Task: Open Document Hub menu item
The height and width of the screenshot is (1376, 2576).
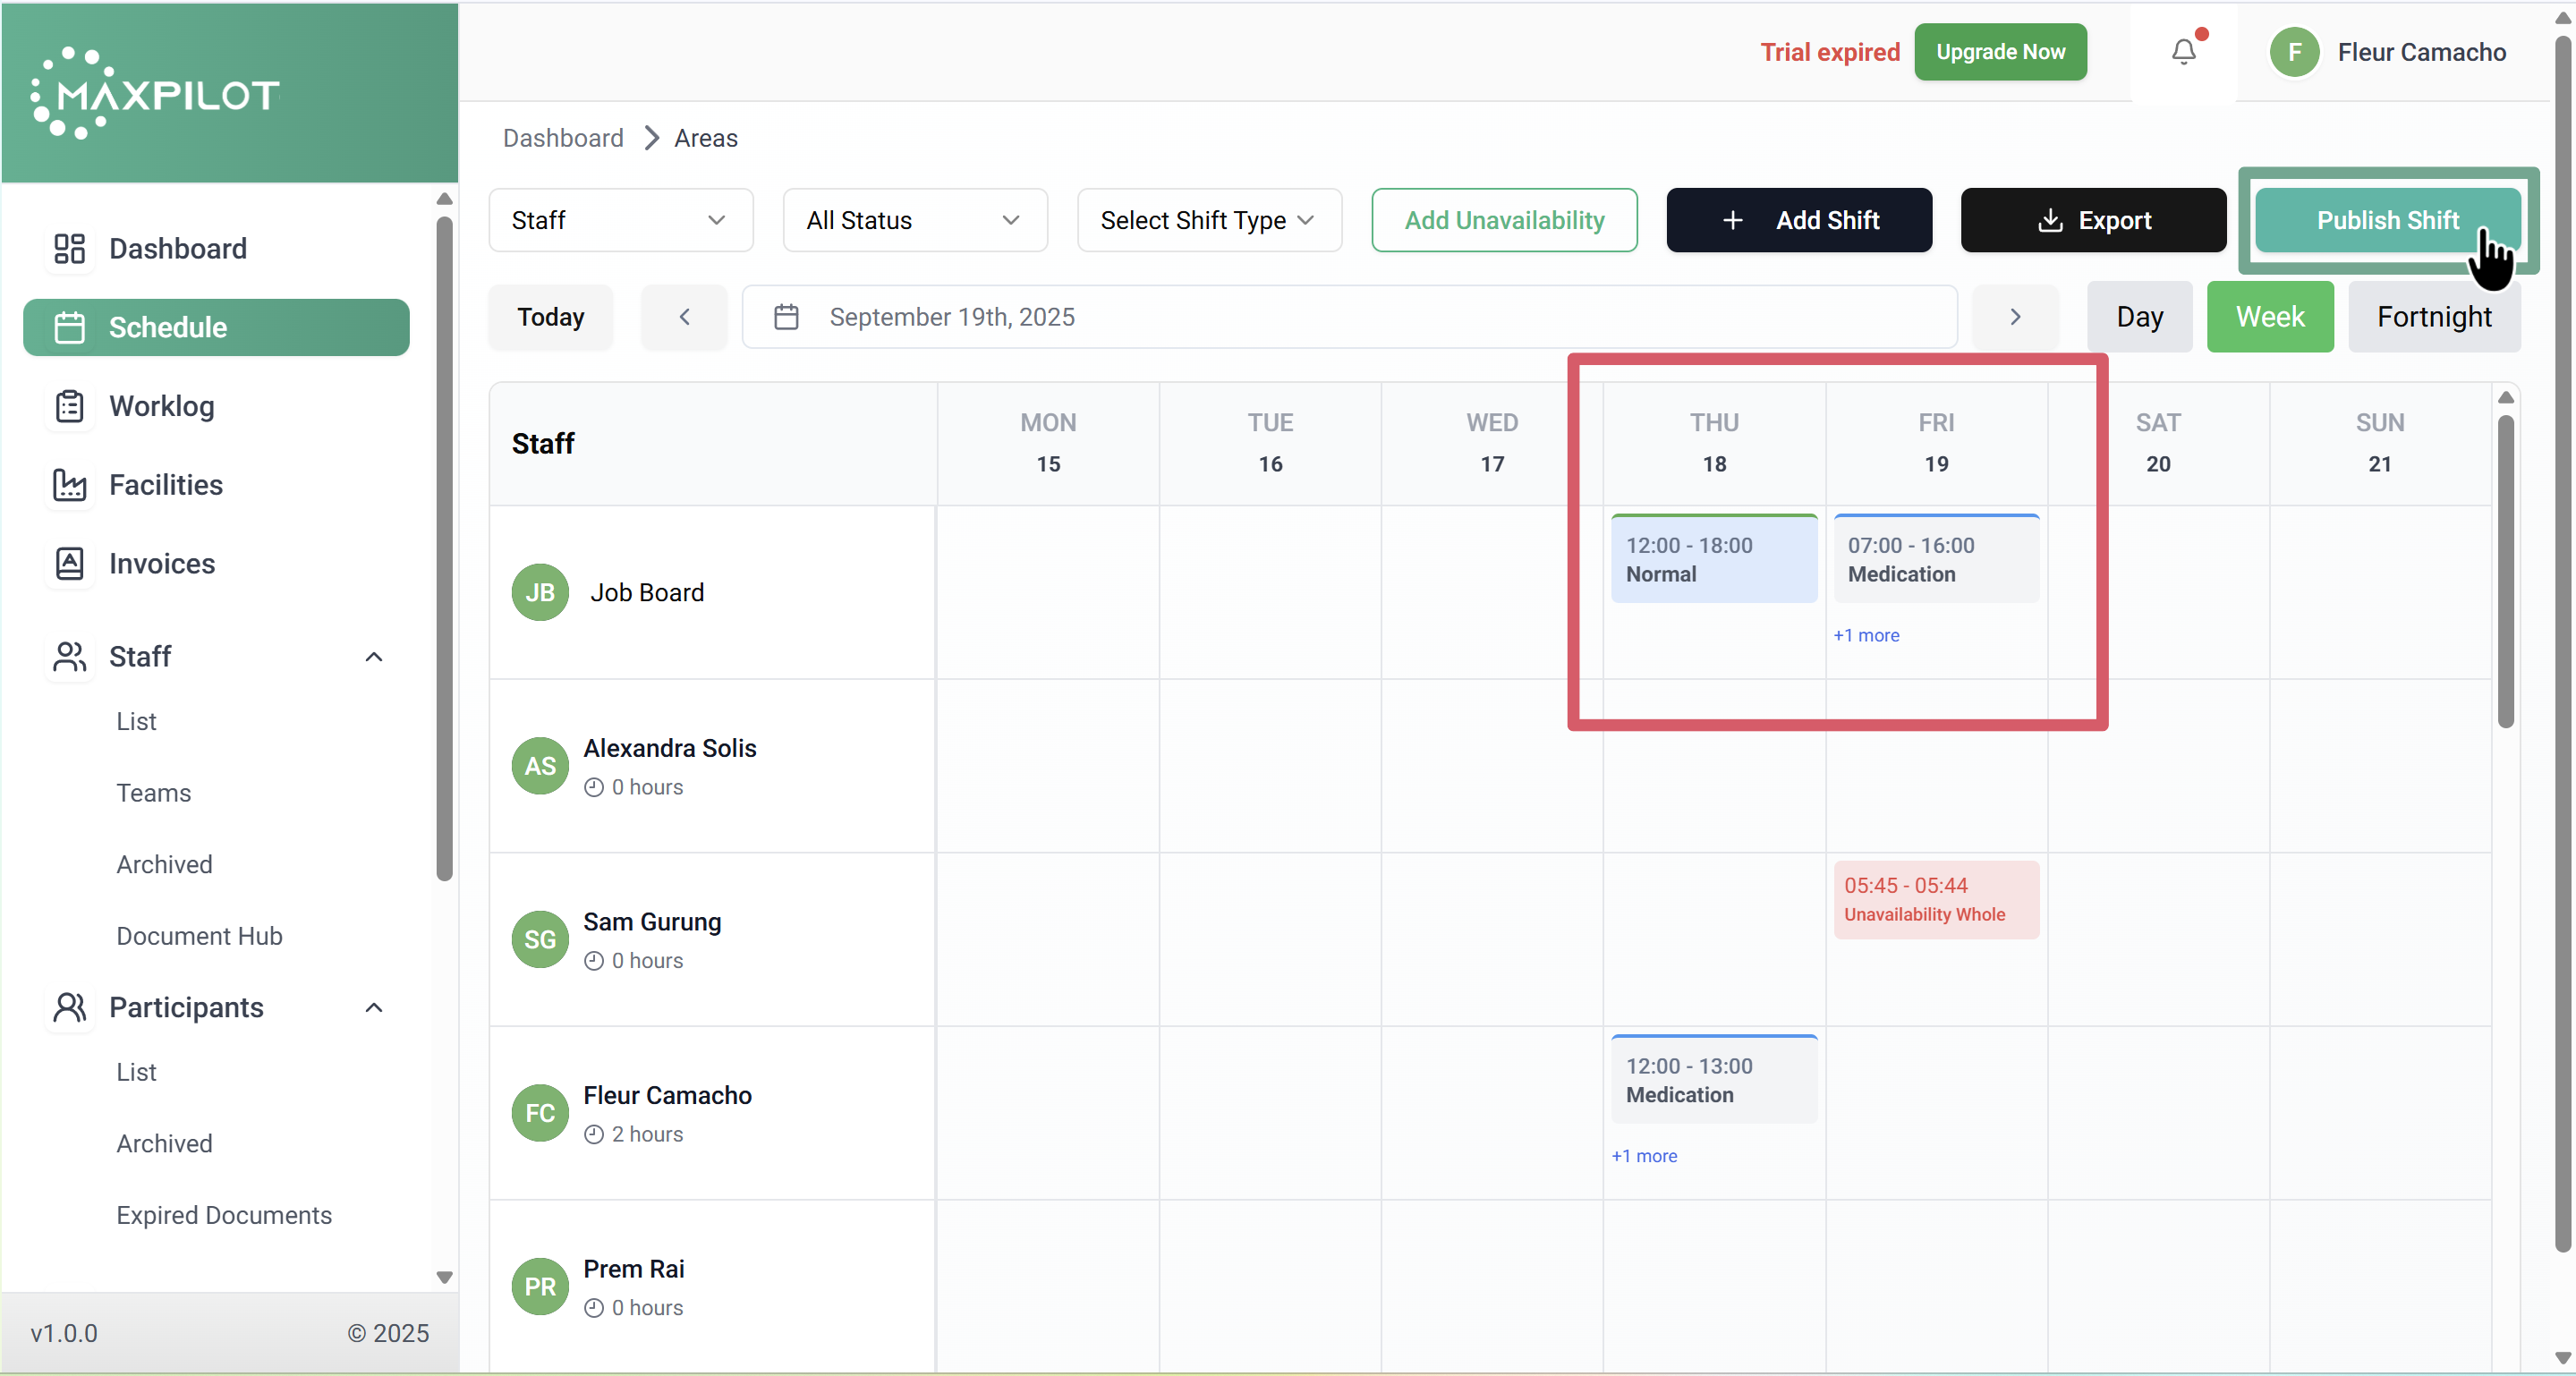Action: 199,936
